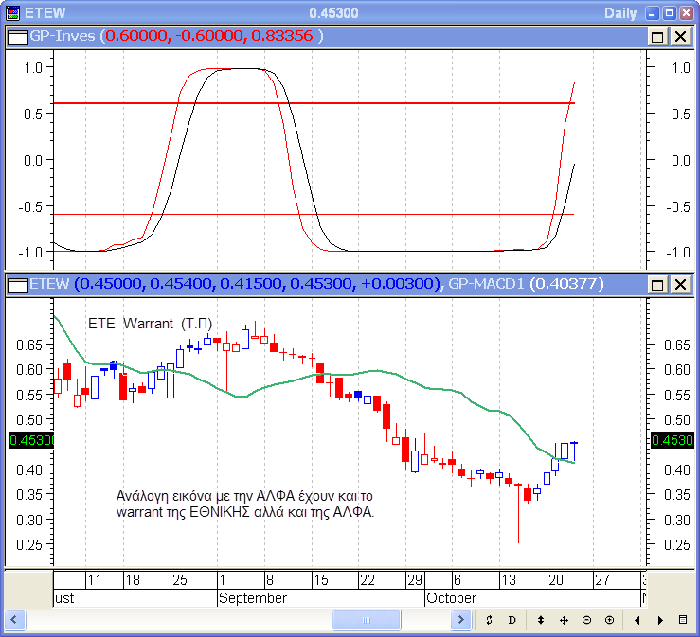Close the GP-Inves indicator pane
This screenshot has height=637, width=700.
tap(680, 36)
